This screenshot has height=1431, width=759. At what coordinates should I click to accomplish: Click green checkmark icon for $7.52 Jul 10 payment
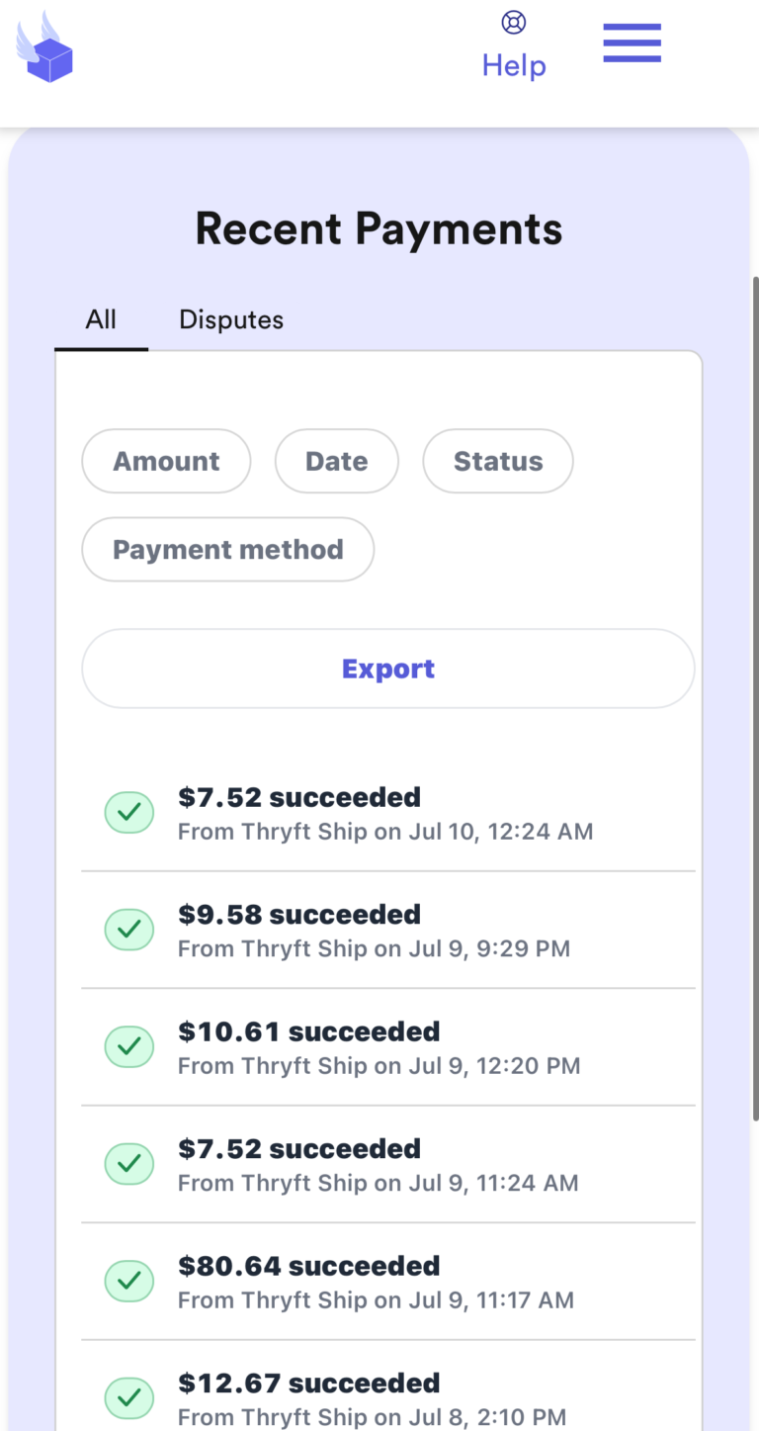tap(129, 813)
